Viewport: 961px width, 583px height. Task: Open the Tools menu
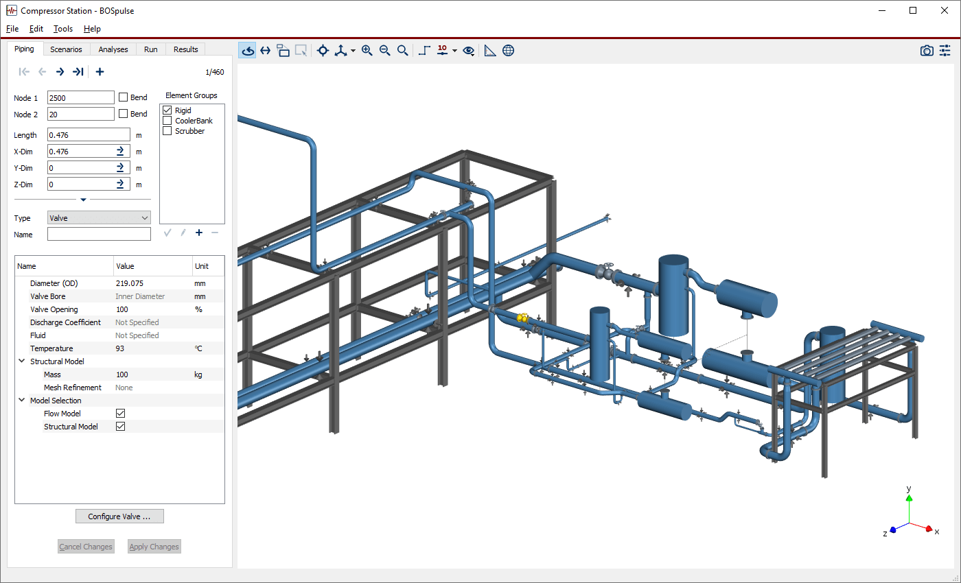coord(63,29)
